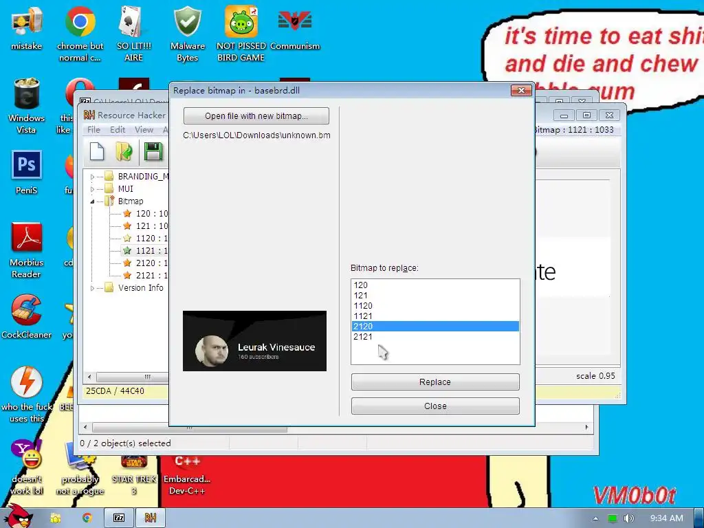The width and height of the screenshot is (704, 528).
Task: Expand the Version Info tree folder
Action: (x=93, y=288)
